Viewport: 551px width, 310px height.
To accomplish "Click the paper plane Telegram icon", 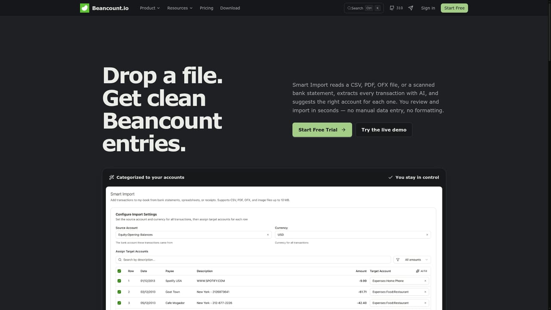I will click(411, 8).
